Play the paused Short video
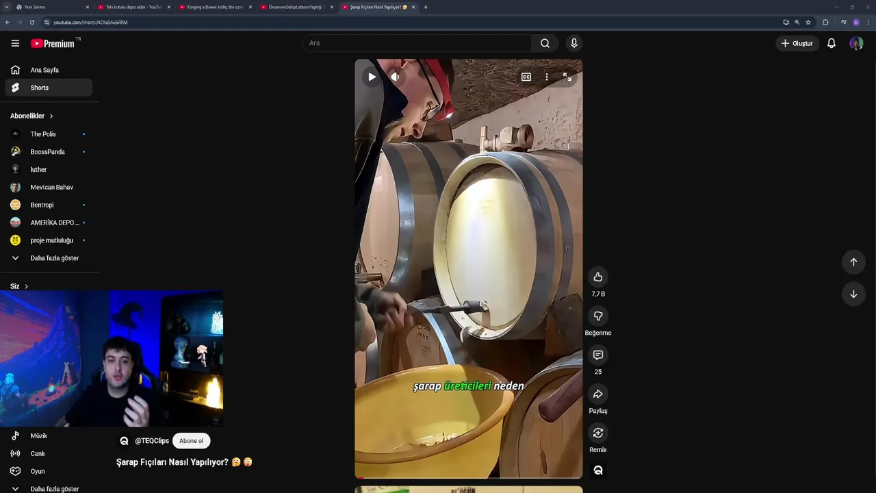 [372, 77]
